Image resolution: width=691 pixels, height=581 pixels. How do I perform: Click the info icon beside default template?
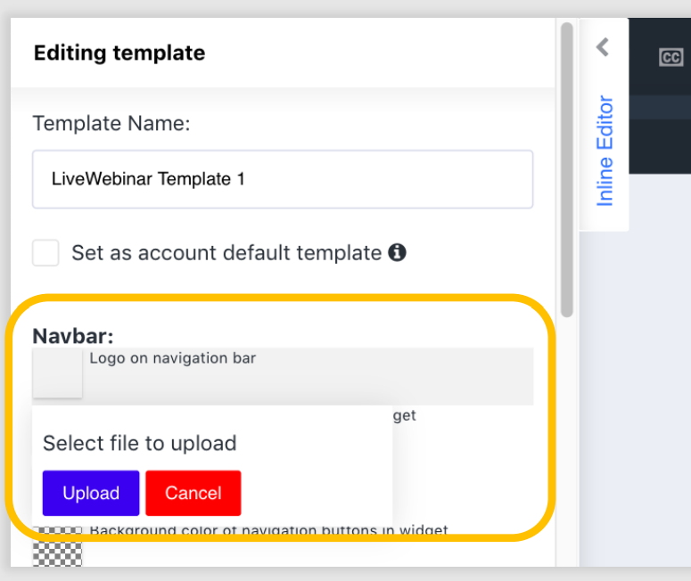point(398,252)
